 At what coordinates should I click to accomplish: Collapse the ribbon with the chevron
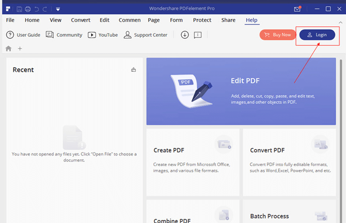pyautogui.click(x=340, y=22)
